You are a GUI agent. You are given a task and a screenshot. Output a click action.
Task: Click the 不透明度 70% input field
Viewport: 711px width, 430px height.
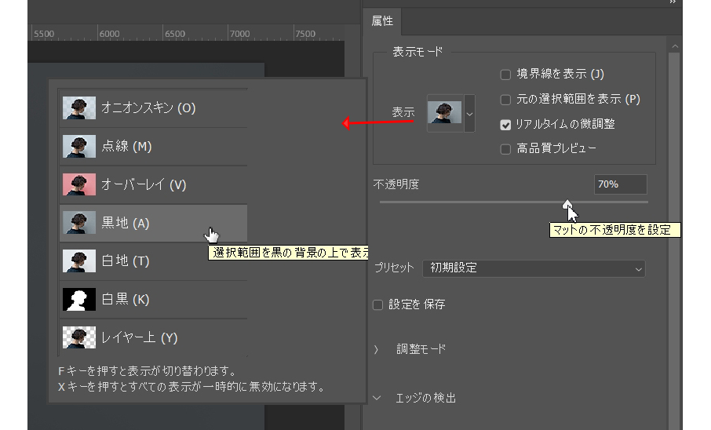pos(620,184)
